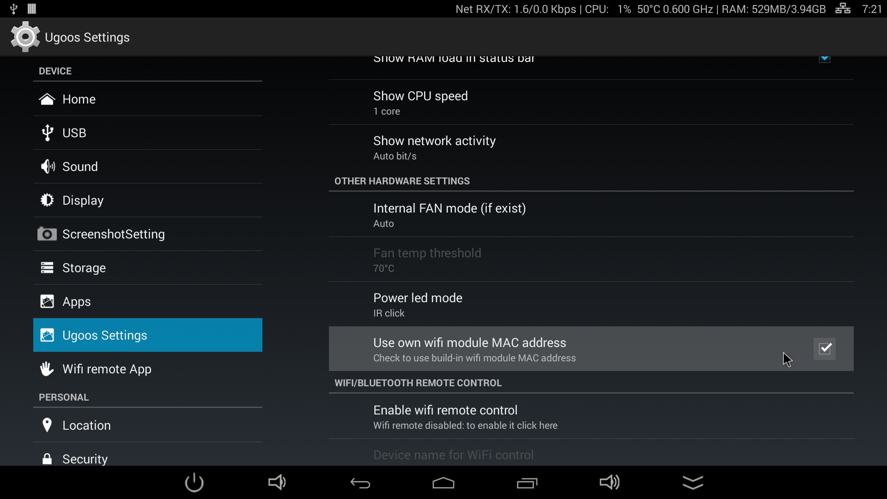The image size is (887, 499).
Task: Click the Ugoos Settings gear icon
Action: point(25,37)
